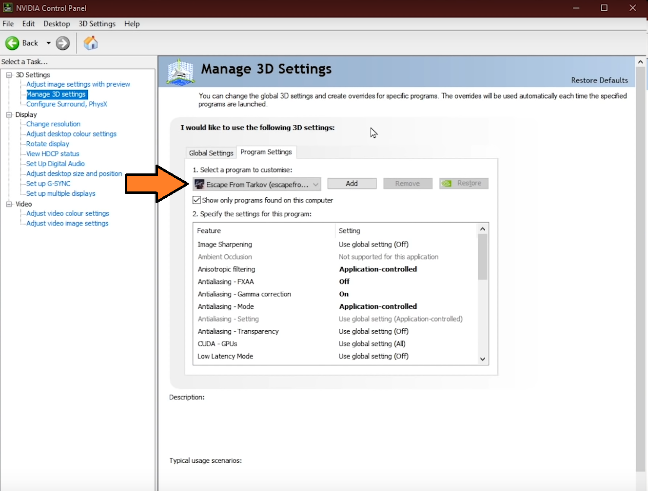
Task: Click the Ambient Occlusion feature row
Action: pyautogui.click(x=335, y=257)
